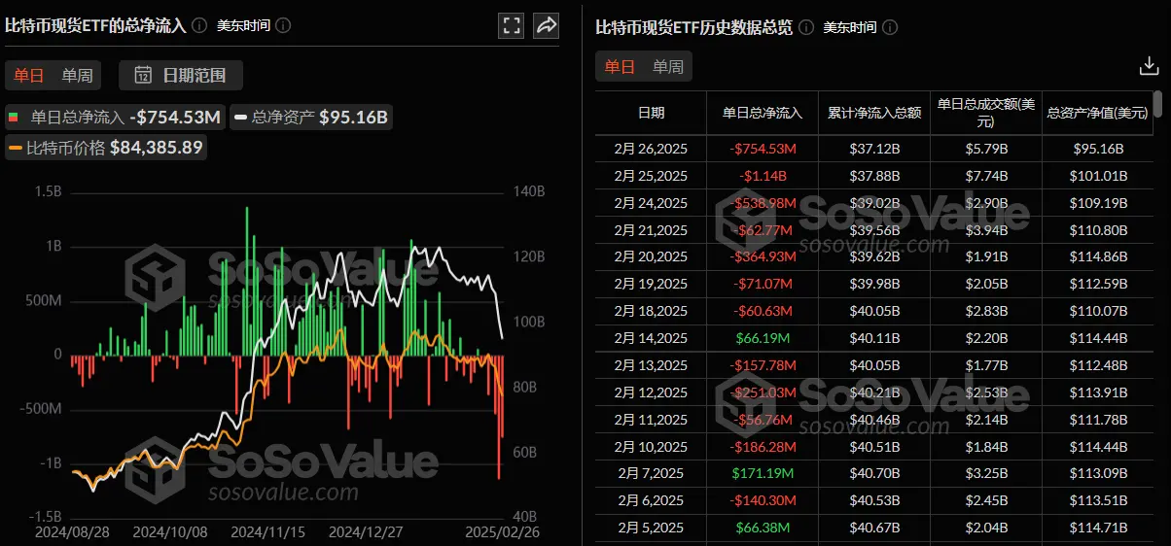Screen dimensions: 1171x546
Task: Click the 总资产净值(美元) column header
Action: coord(1097,113)
